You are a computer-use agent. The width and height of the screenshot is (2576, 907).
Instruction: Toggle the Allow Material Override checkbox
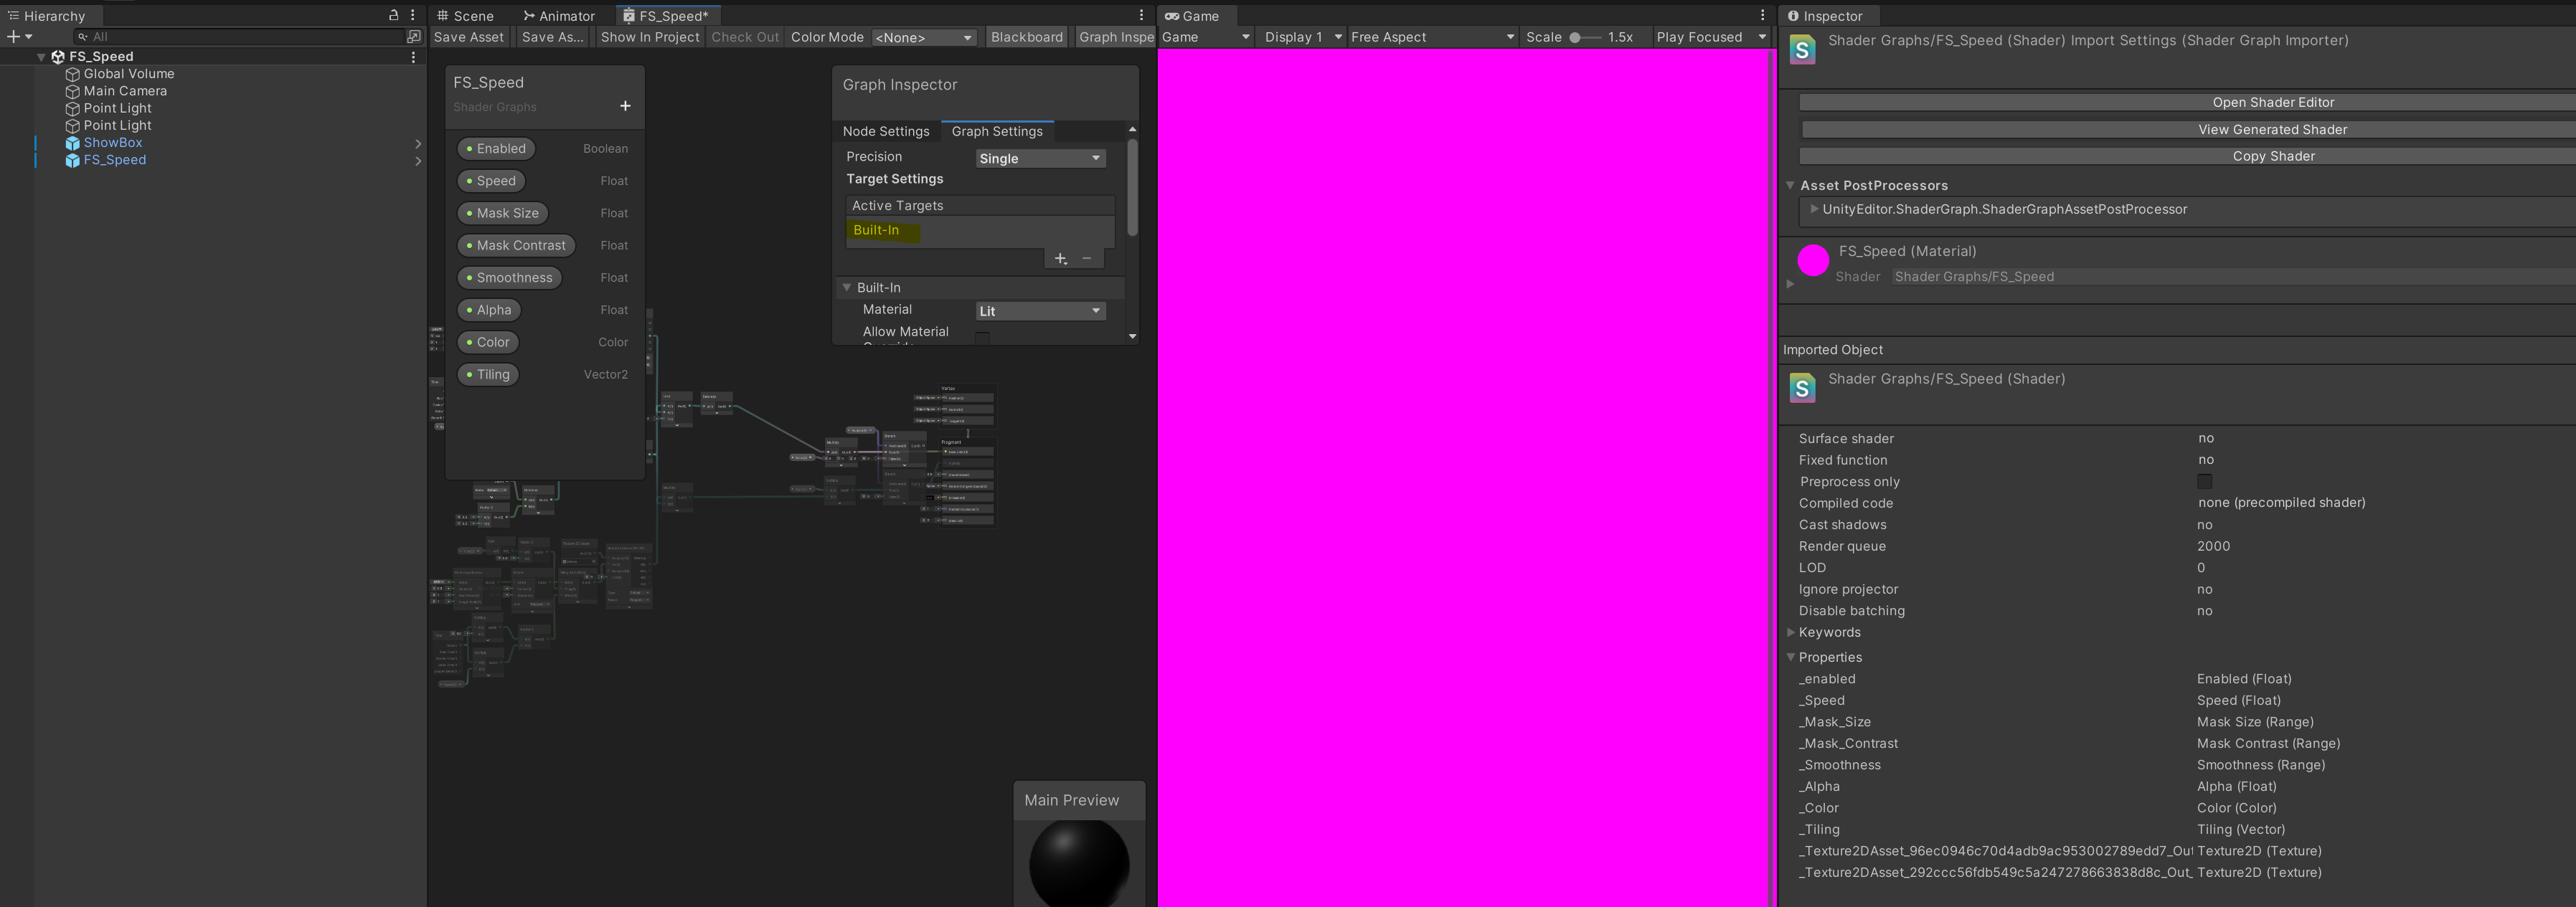pyautogui.click(x=982, y=337)
